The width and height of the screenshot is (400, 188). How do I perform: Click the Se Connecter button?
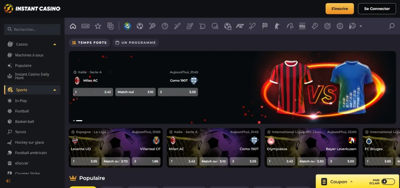coord(377,9)
